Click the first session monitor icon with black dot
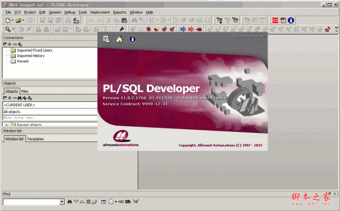The width and height of the screenshot is (340, 211). click(x=219, y=20)
